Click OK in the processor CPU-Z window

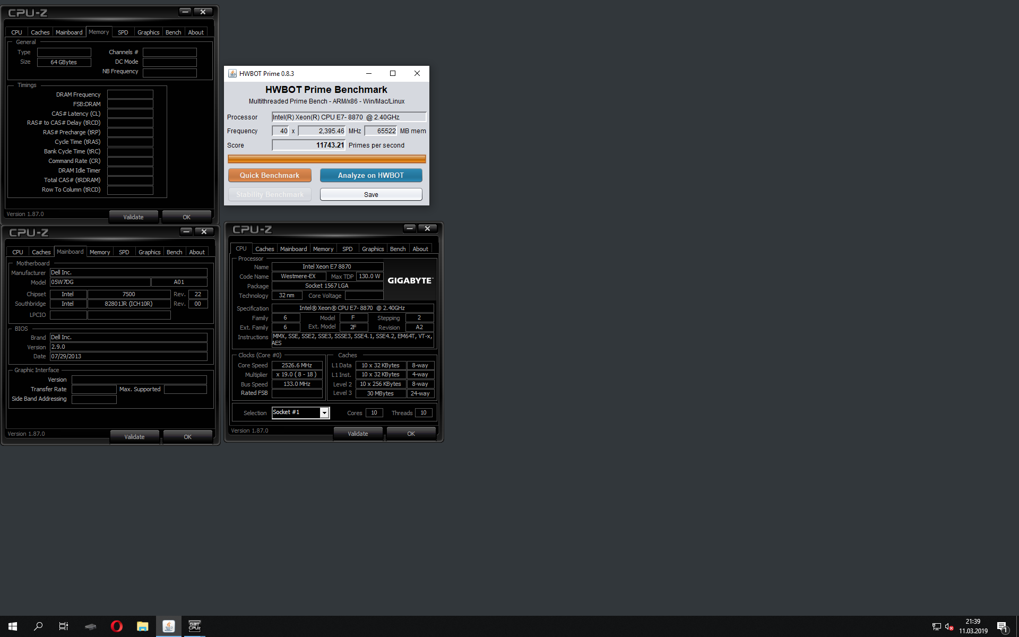point(411,434)
